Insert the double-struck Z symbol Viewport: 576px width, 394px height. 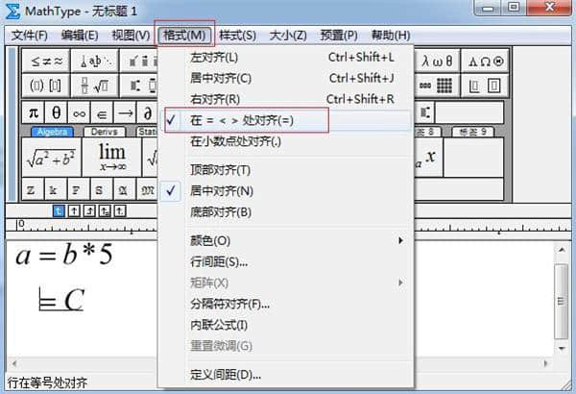pyautogui.click(x=33, y=189)
